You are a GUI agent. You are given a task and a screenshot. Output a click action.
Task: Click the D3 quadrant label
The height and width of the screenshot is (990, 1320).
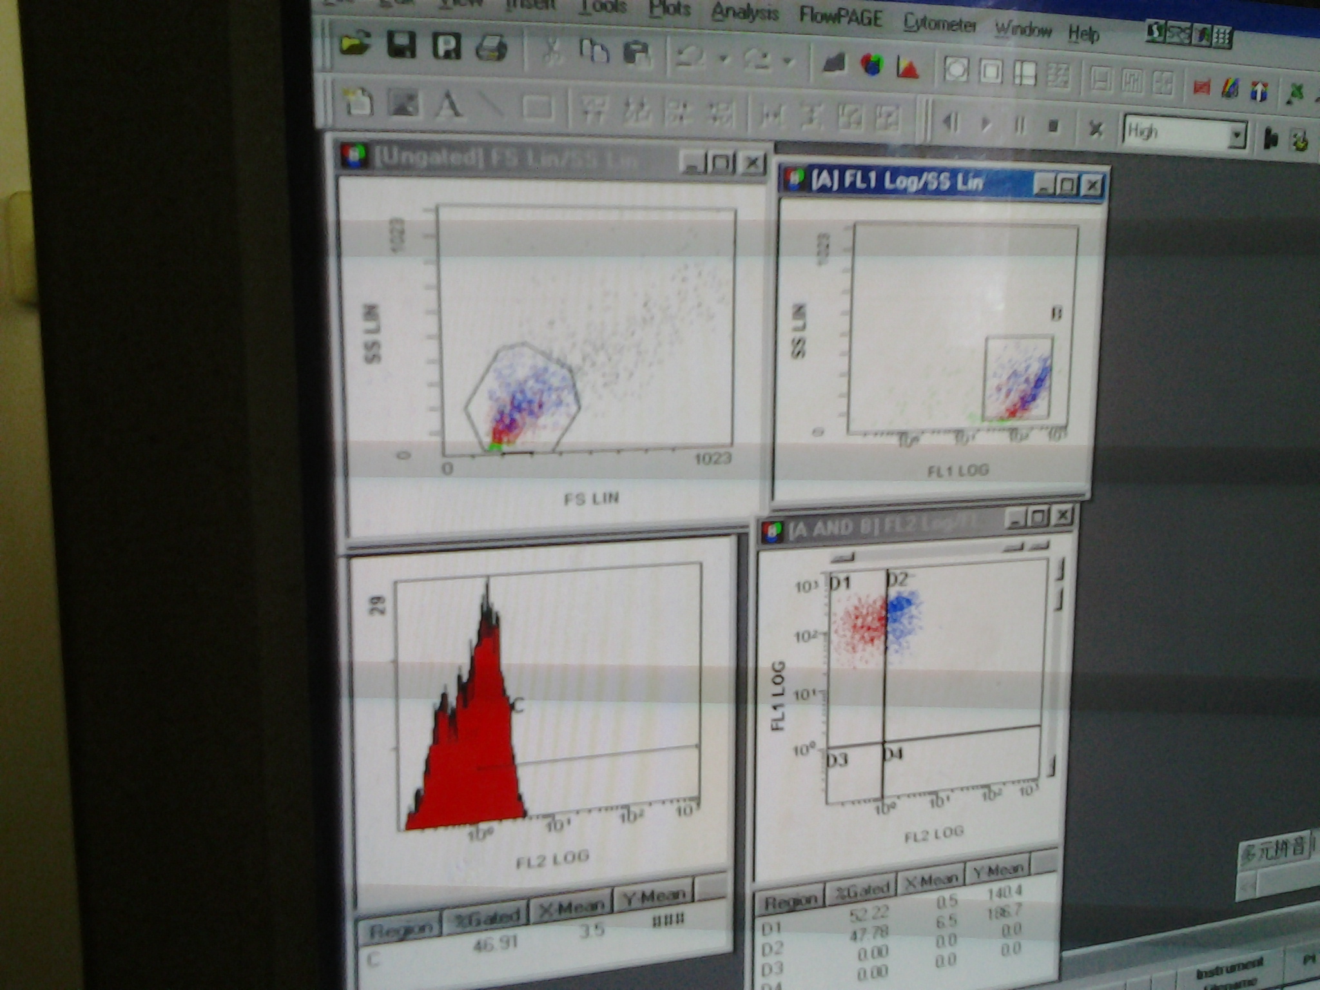839,760
